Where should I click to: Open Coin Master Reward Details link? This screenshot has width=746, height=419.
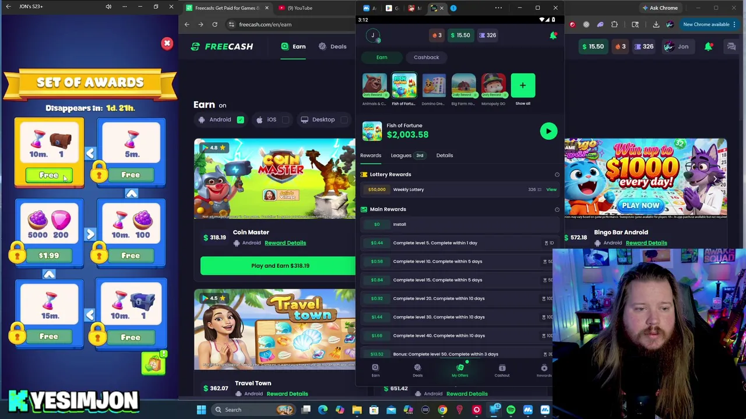click(x=285, y=243)
